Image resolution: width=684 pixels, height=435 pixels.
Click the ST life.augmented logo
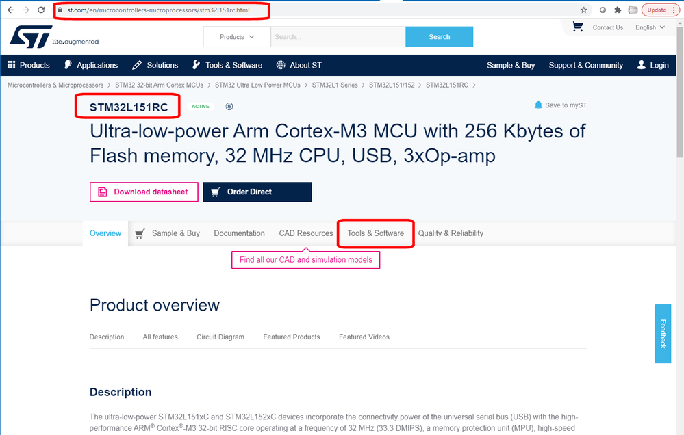54,37
